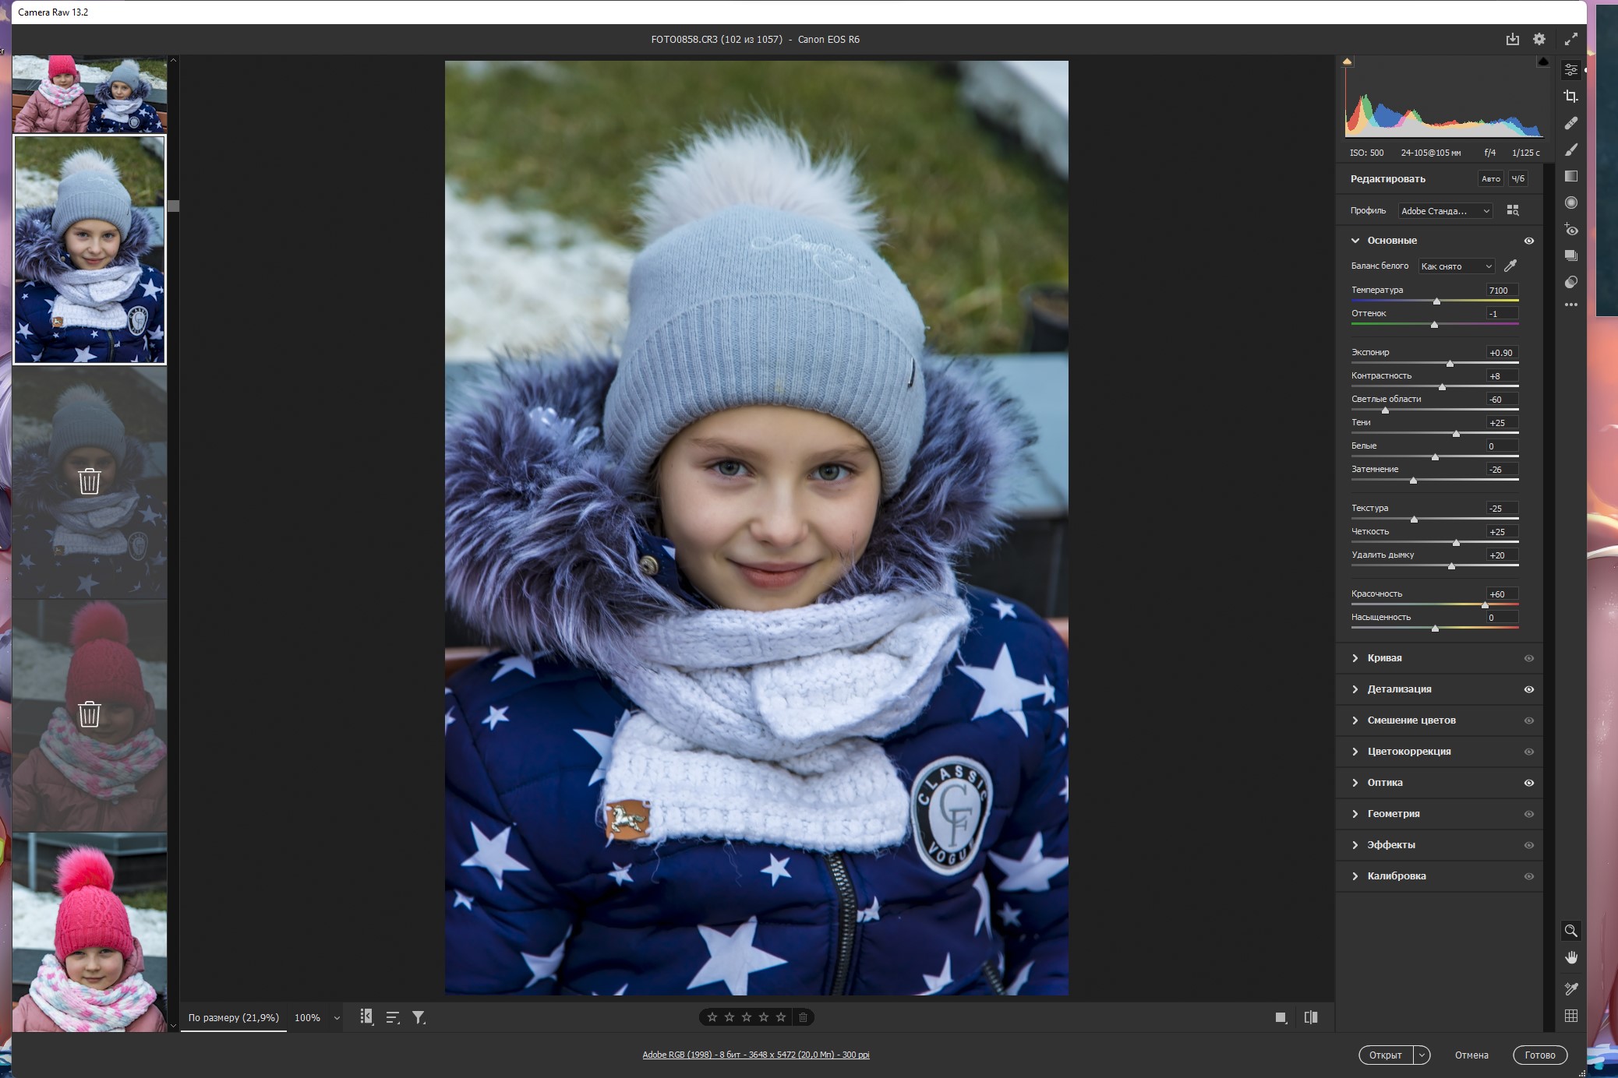The height and width of the screenshot is (1078, 1618).
Task: Expand the Геометрия panel
Action: point(1355,814)
